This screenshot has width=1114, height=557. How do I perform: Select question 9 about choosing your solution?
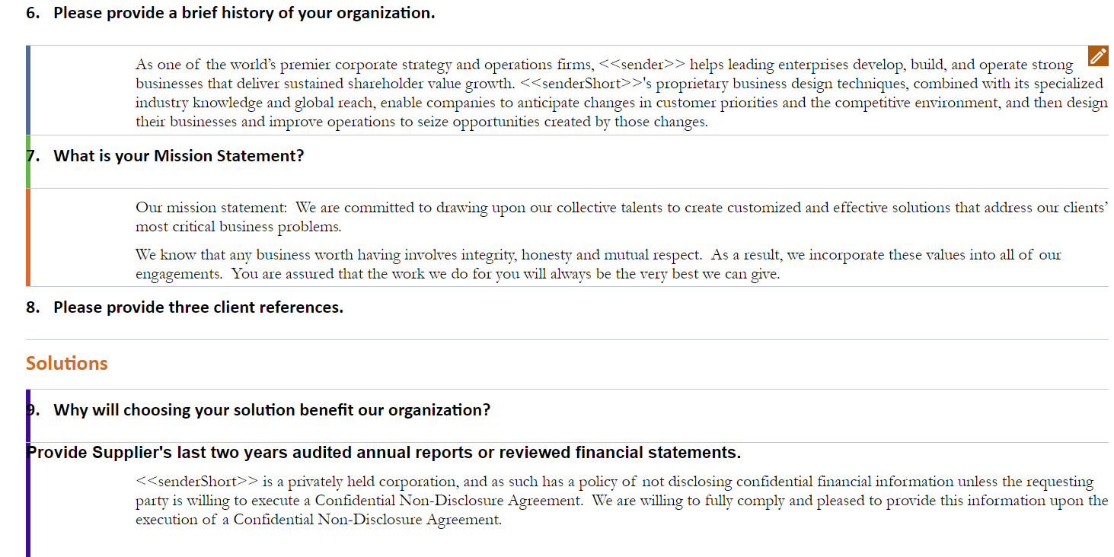coord(258,410)
